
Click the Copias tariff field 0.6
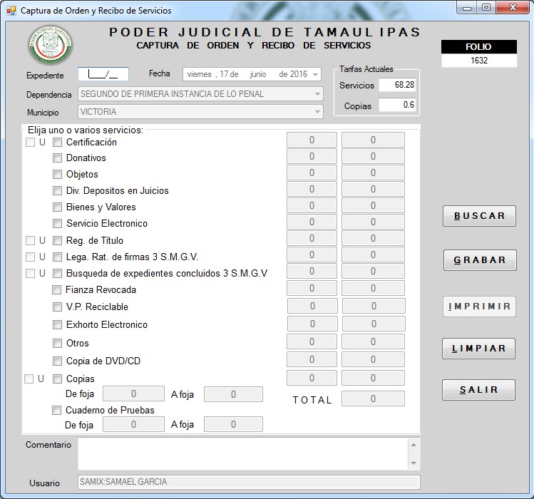tap(397, 105)
